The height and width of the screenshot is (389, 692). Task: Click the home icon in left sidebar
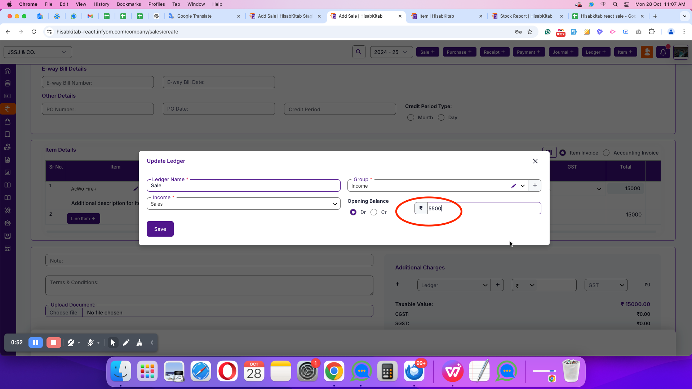(x=8, y=71)
